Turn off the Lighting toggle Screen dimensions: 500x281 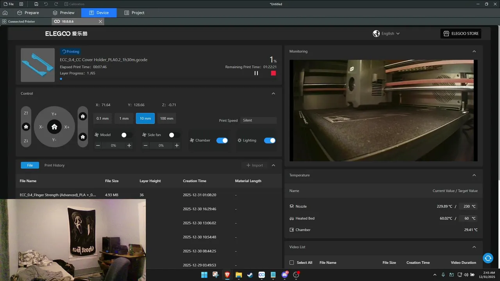tap(270, 140)
